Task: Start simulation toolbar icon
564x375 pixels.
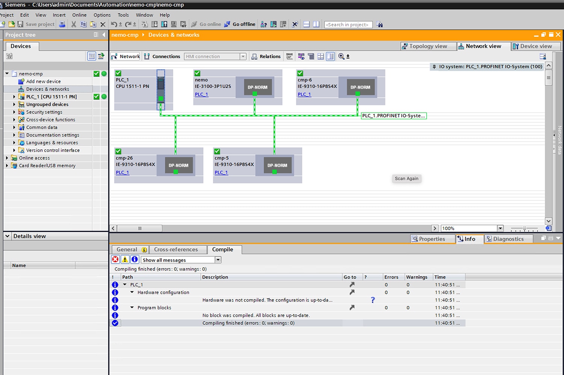Action: (x=174, y=24)
